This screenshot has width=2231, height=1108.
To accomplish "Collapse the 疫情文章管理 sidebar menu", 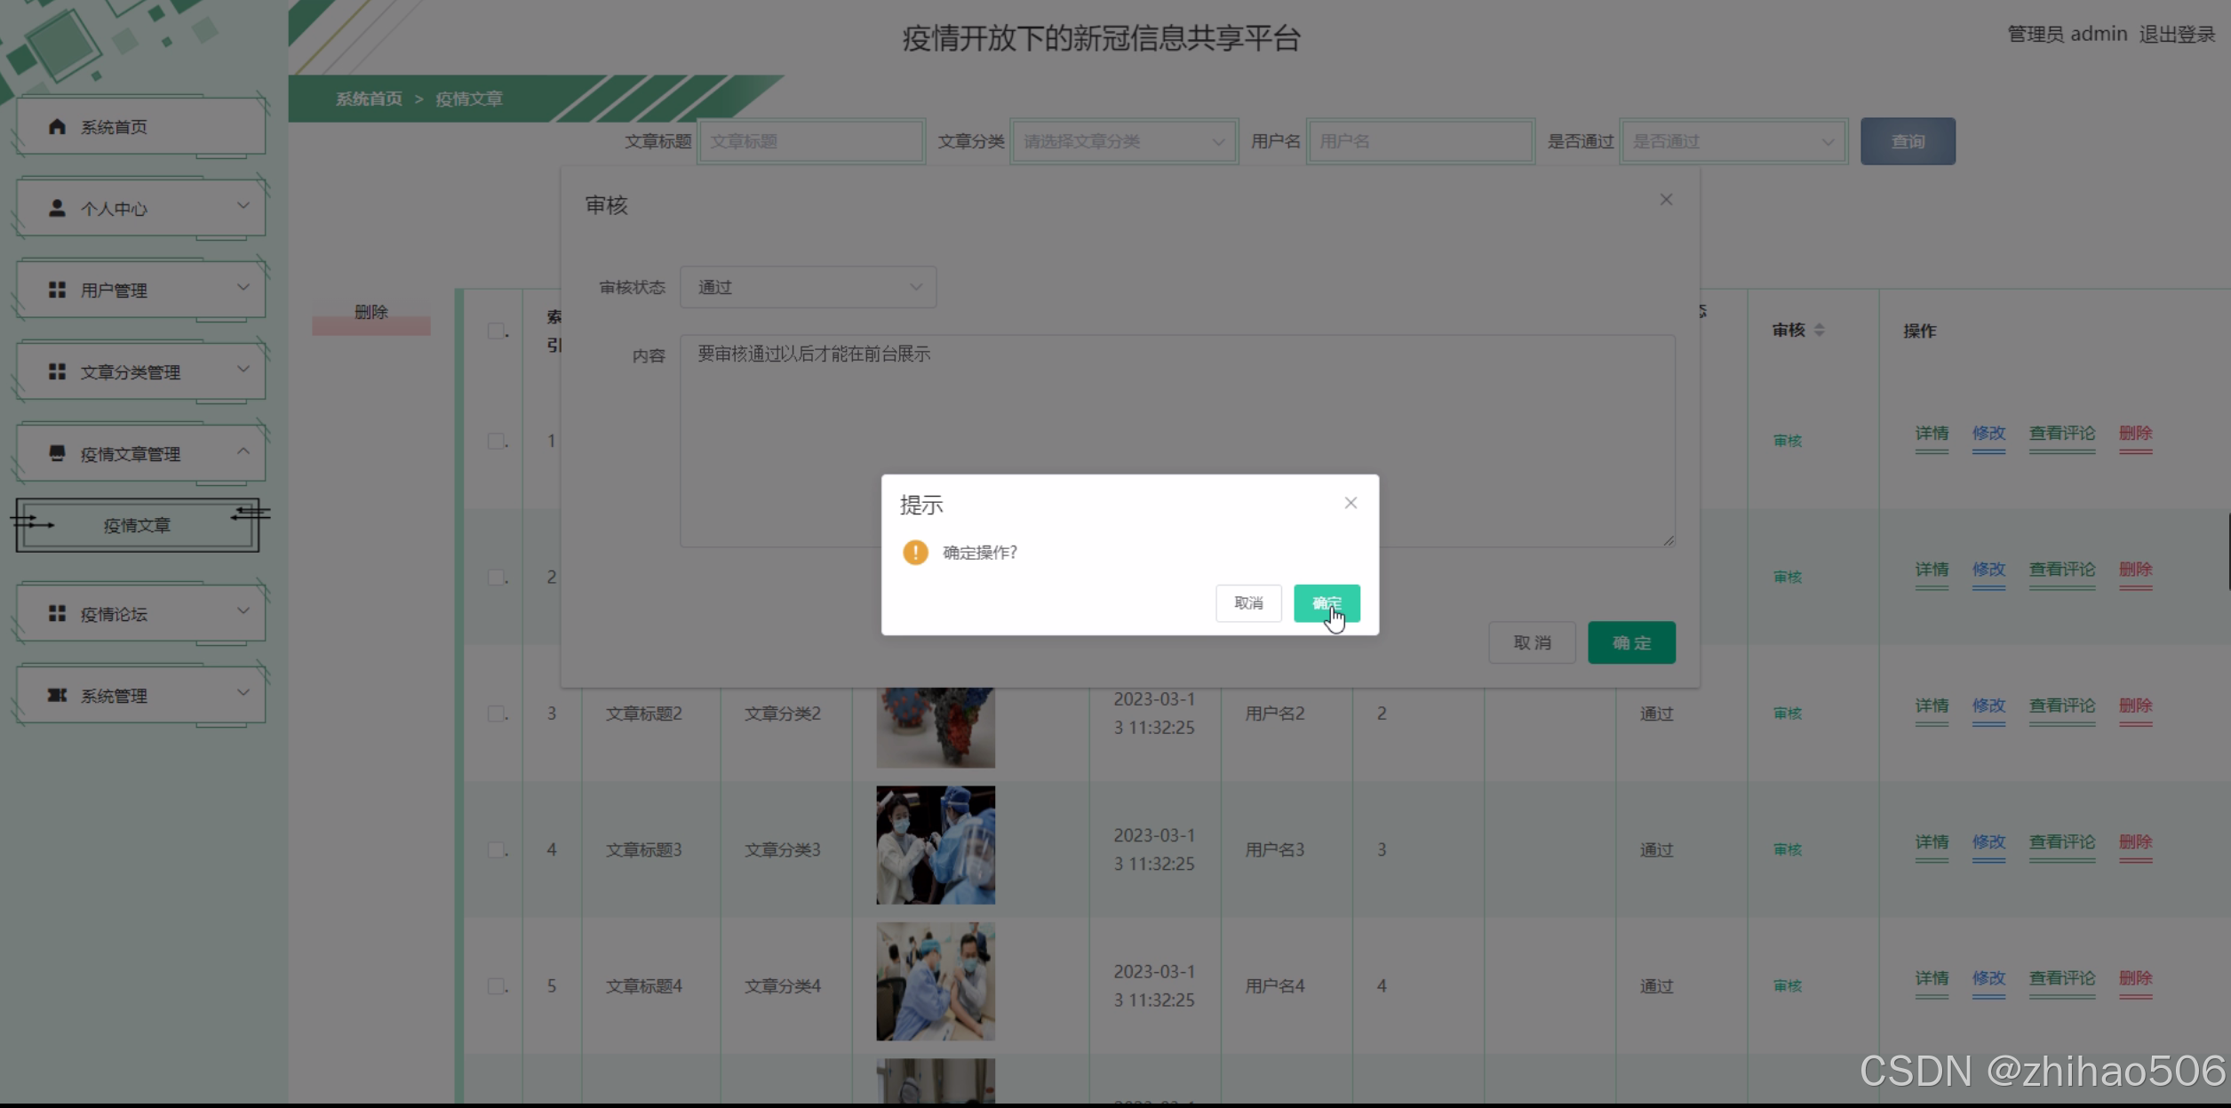I will point(243,451).
